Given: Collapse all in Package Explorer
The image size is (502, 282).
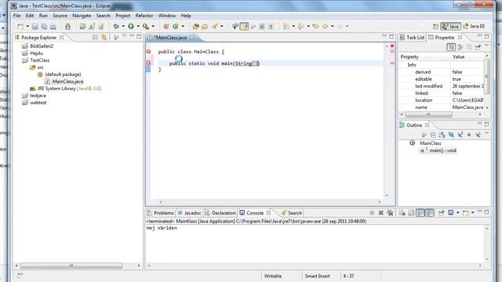Looking at the screenshot, I should (x=95, y=38).
